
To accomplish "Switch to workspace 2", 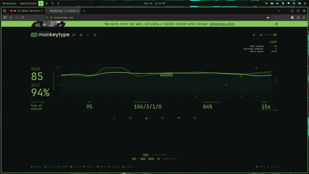I will (47, 3).
